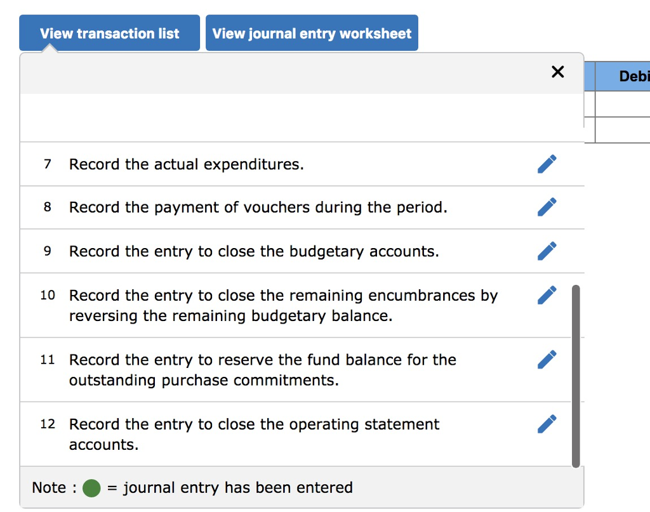Close the transaction list popup
Viewport: 650px width, 512px height.
557,72
